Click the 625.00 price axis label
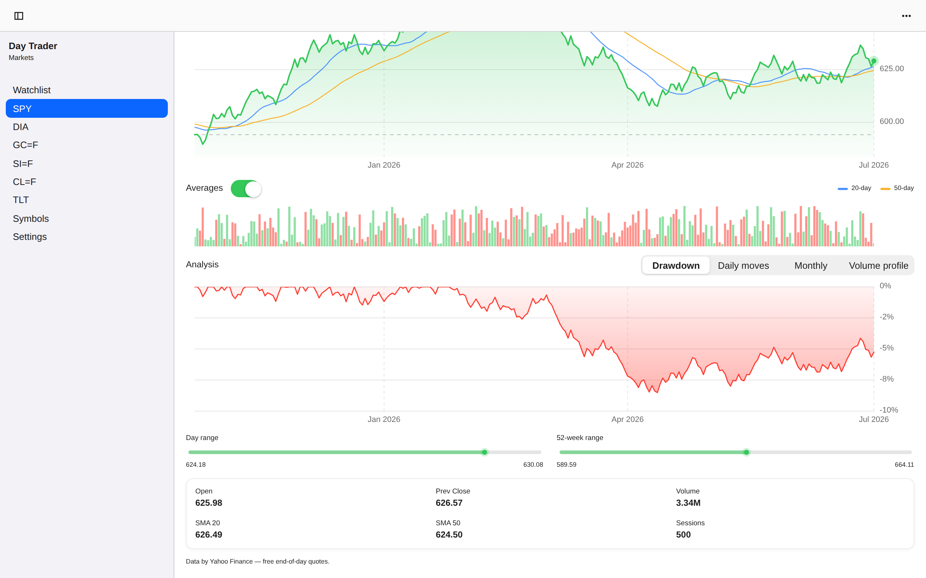 pos(892,68)
